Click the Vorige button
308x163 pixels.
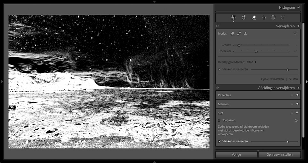[x=236, y=154]
